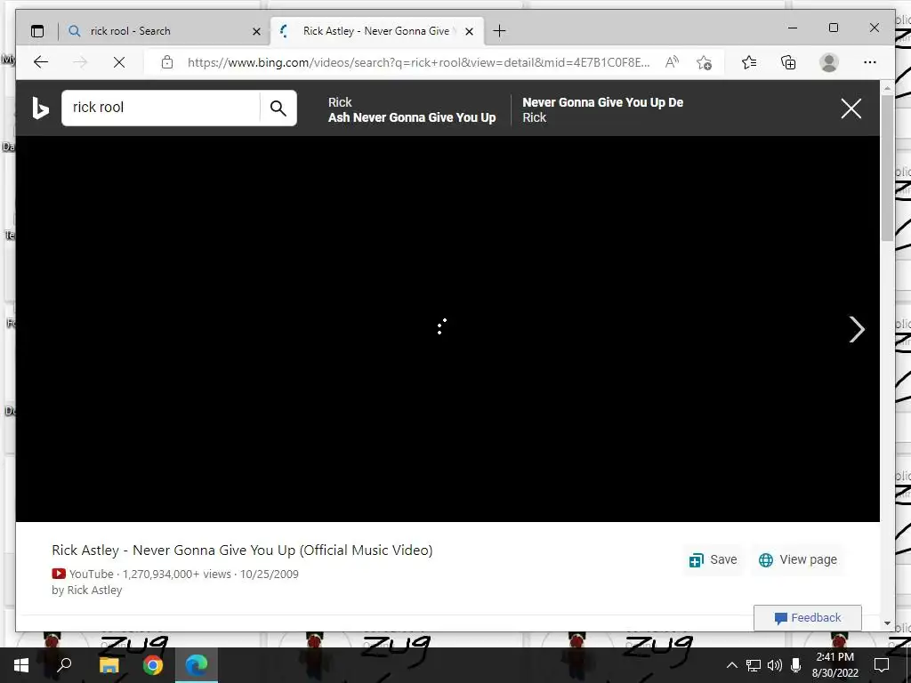Open a new browser tab
The width and height of the screenshot is (911, 683).
[499, 31]
